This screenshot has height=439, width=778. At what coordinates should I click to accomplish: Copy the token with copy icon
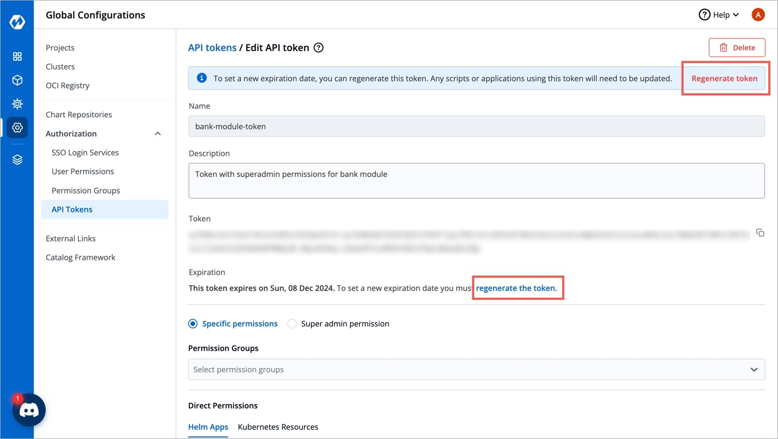pyautogui.click(x=760, y=233)
